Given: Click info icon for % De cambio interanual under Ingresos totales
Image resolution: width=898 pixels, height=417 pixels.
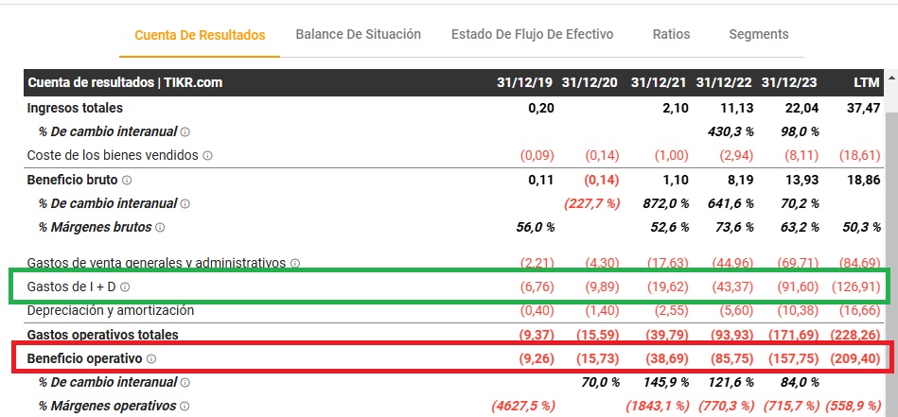Looking at the screenshot, I should (x=185, y=131).
